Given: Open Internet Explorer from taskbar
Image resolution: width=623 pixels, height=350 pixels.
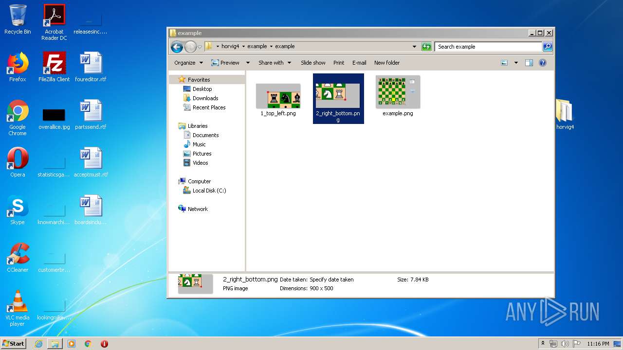Looking at the screenshot, I should 38,344.
